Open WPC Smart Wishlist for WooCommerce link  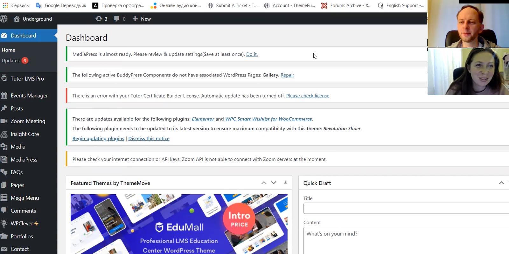coord(268,119)
